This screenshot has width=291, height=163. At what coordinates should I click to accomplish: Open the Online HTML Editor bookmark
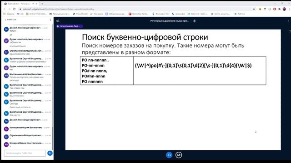tap(36, 14)
